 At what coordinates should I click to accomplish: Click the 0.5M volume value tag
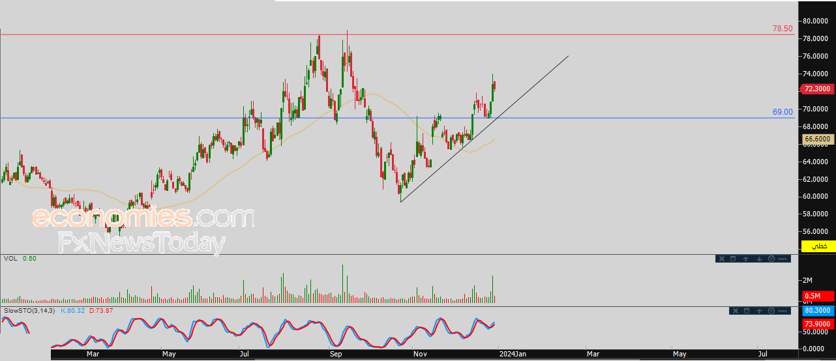coord(818,296)
